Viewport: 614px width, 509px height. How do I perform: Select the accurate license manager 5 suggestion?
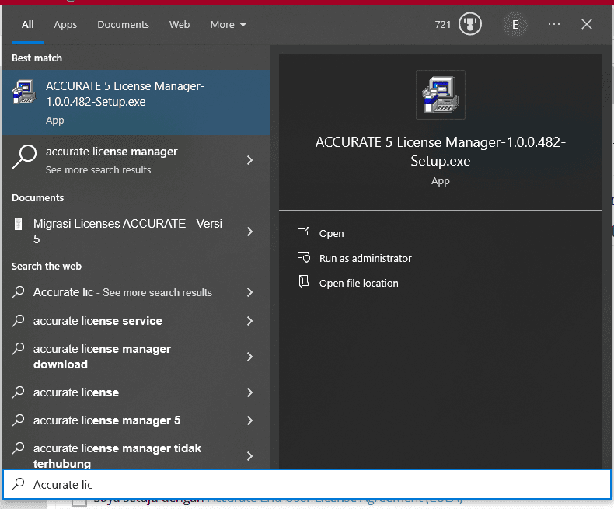(x=136, y=420)
